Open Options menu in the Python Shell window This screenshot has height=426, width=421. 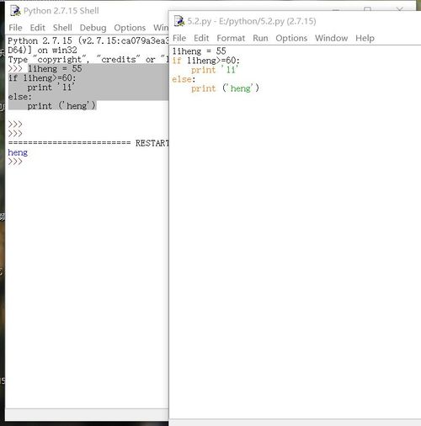tap(130, 28)
